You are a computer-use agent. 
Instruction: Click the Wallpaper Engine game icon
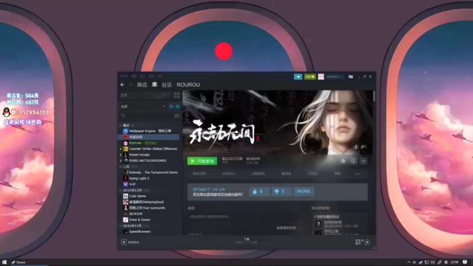tap(125, 131)
